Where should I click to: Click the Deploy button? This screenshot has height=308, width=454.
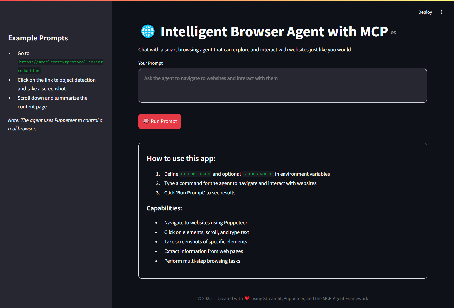(x=425, y=12)
